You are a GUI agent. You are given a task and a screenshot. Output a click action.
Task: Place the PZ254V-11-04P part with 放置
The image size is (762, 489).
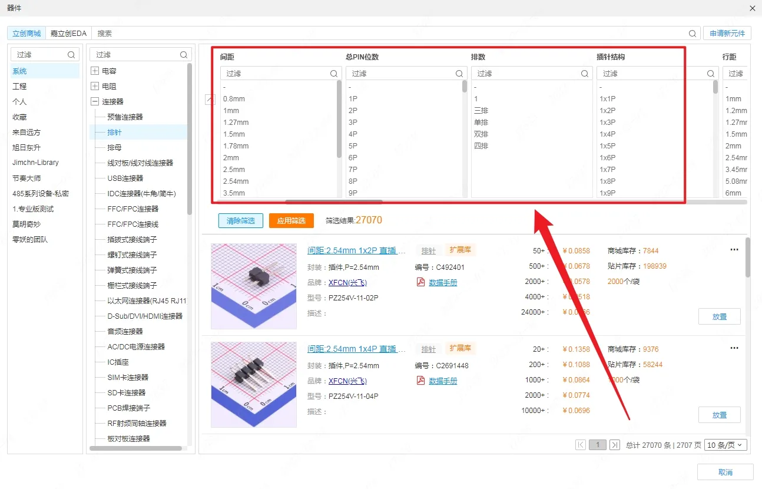coord(719,415)
